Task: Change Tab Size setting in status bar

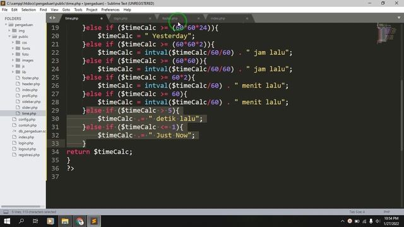Action: tap(357, 212)
